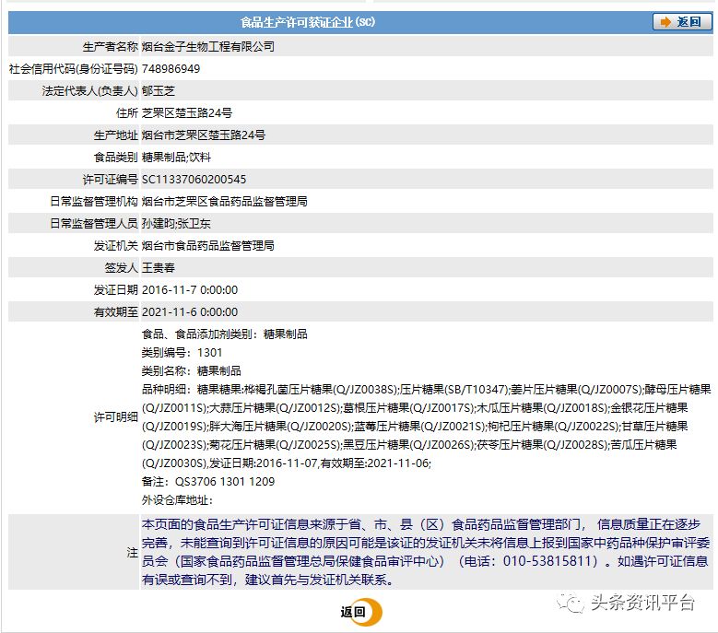Select production address 烟台市芝罘区楚玉路24号
718x633 pixels.
[204, 135]
